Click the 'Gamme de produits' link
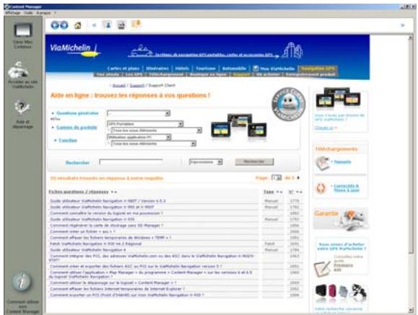418x315 pixels. tap(77, 128)
